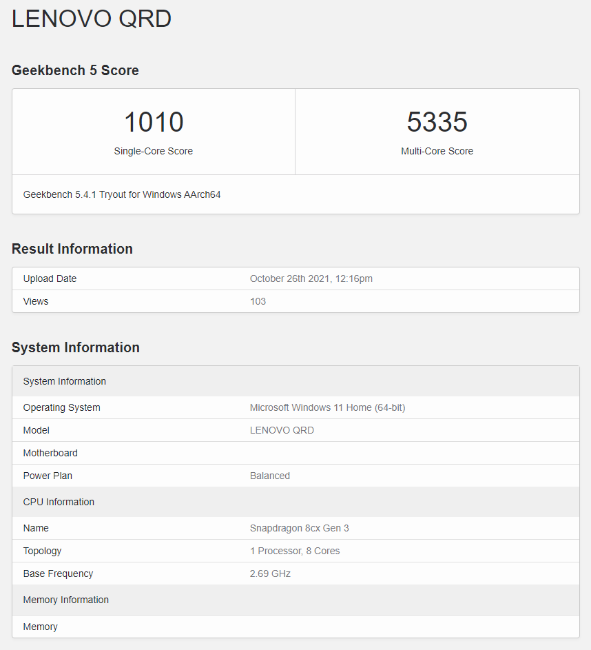Select the Snapdragon 8cx Gen 3 name

pos(299,528)
